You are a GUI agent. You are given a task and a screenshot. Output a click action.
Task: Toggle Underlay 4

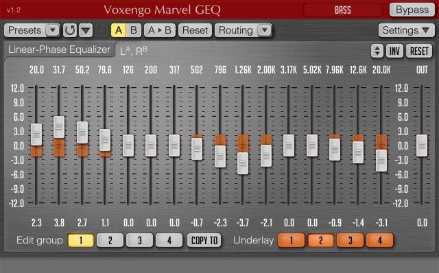point(379,241)
